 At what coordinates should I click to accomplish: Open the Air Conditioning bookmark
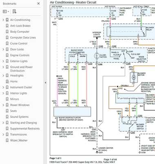[x=20, y=20]
